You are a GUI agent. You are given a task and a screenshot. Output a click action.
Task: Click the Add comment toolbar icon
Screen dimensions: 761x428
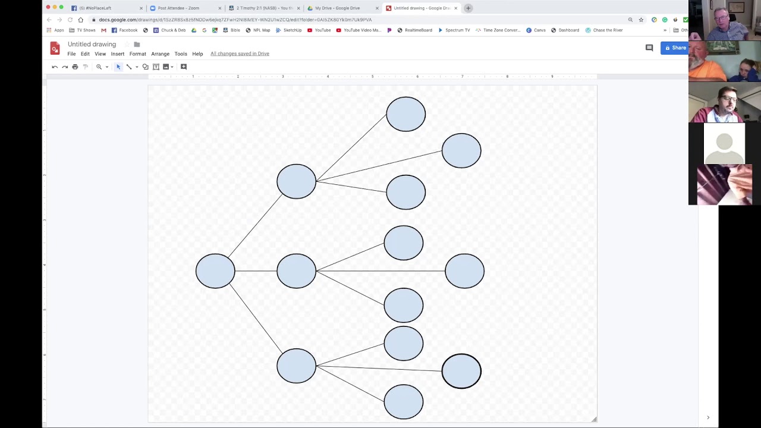click(184, 67)
